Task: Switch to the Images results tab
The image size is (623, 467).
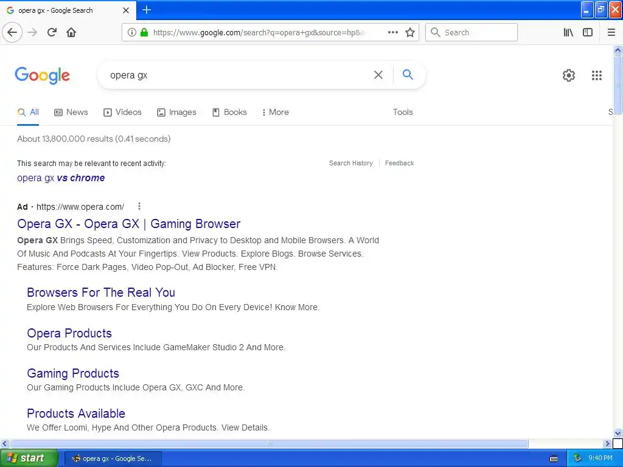Action: pos(176,112)
